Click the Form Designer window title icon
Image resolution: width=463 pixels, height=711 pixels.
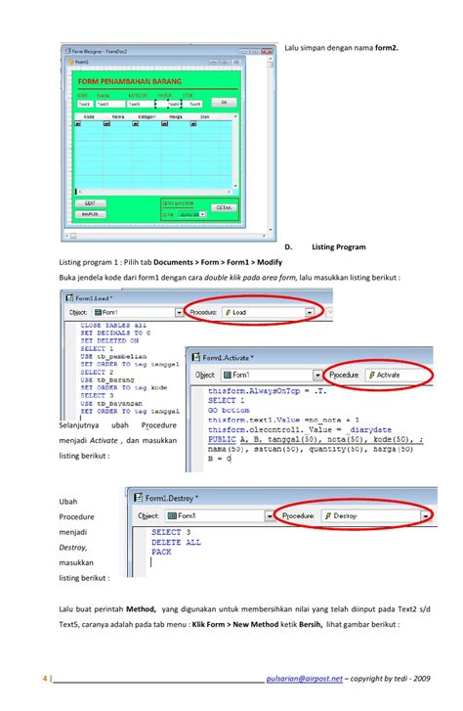pos(67,51)
